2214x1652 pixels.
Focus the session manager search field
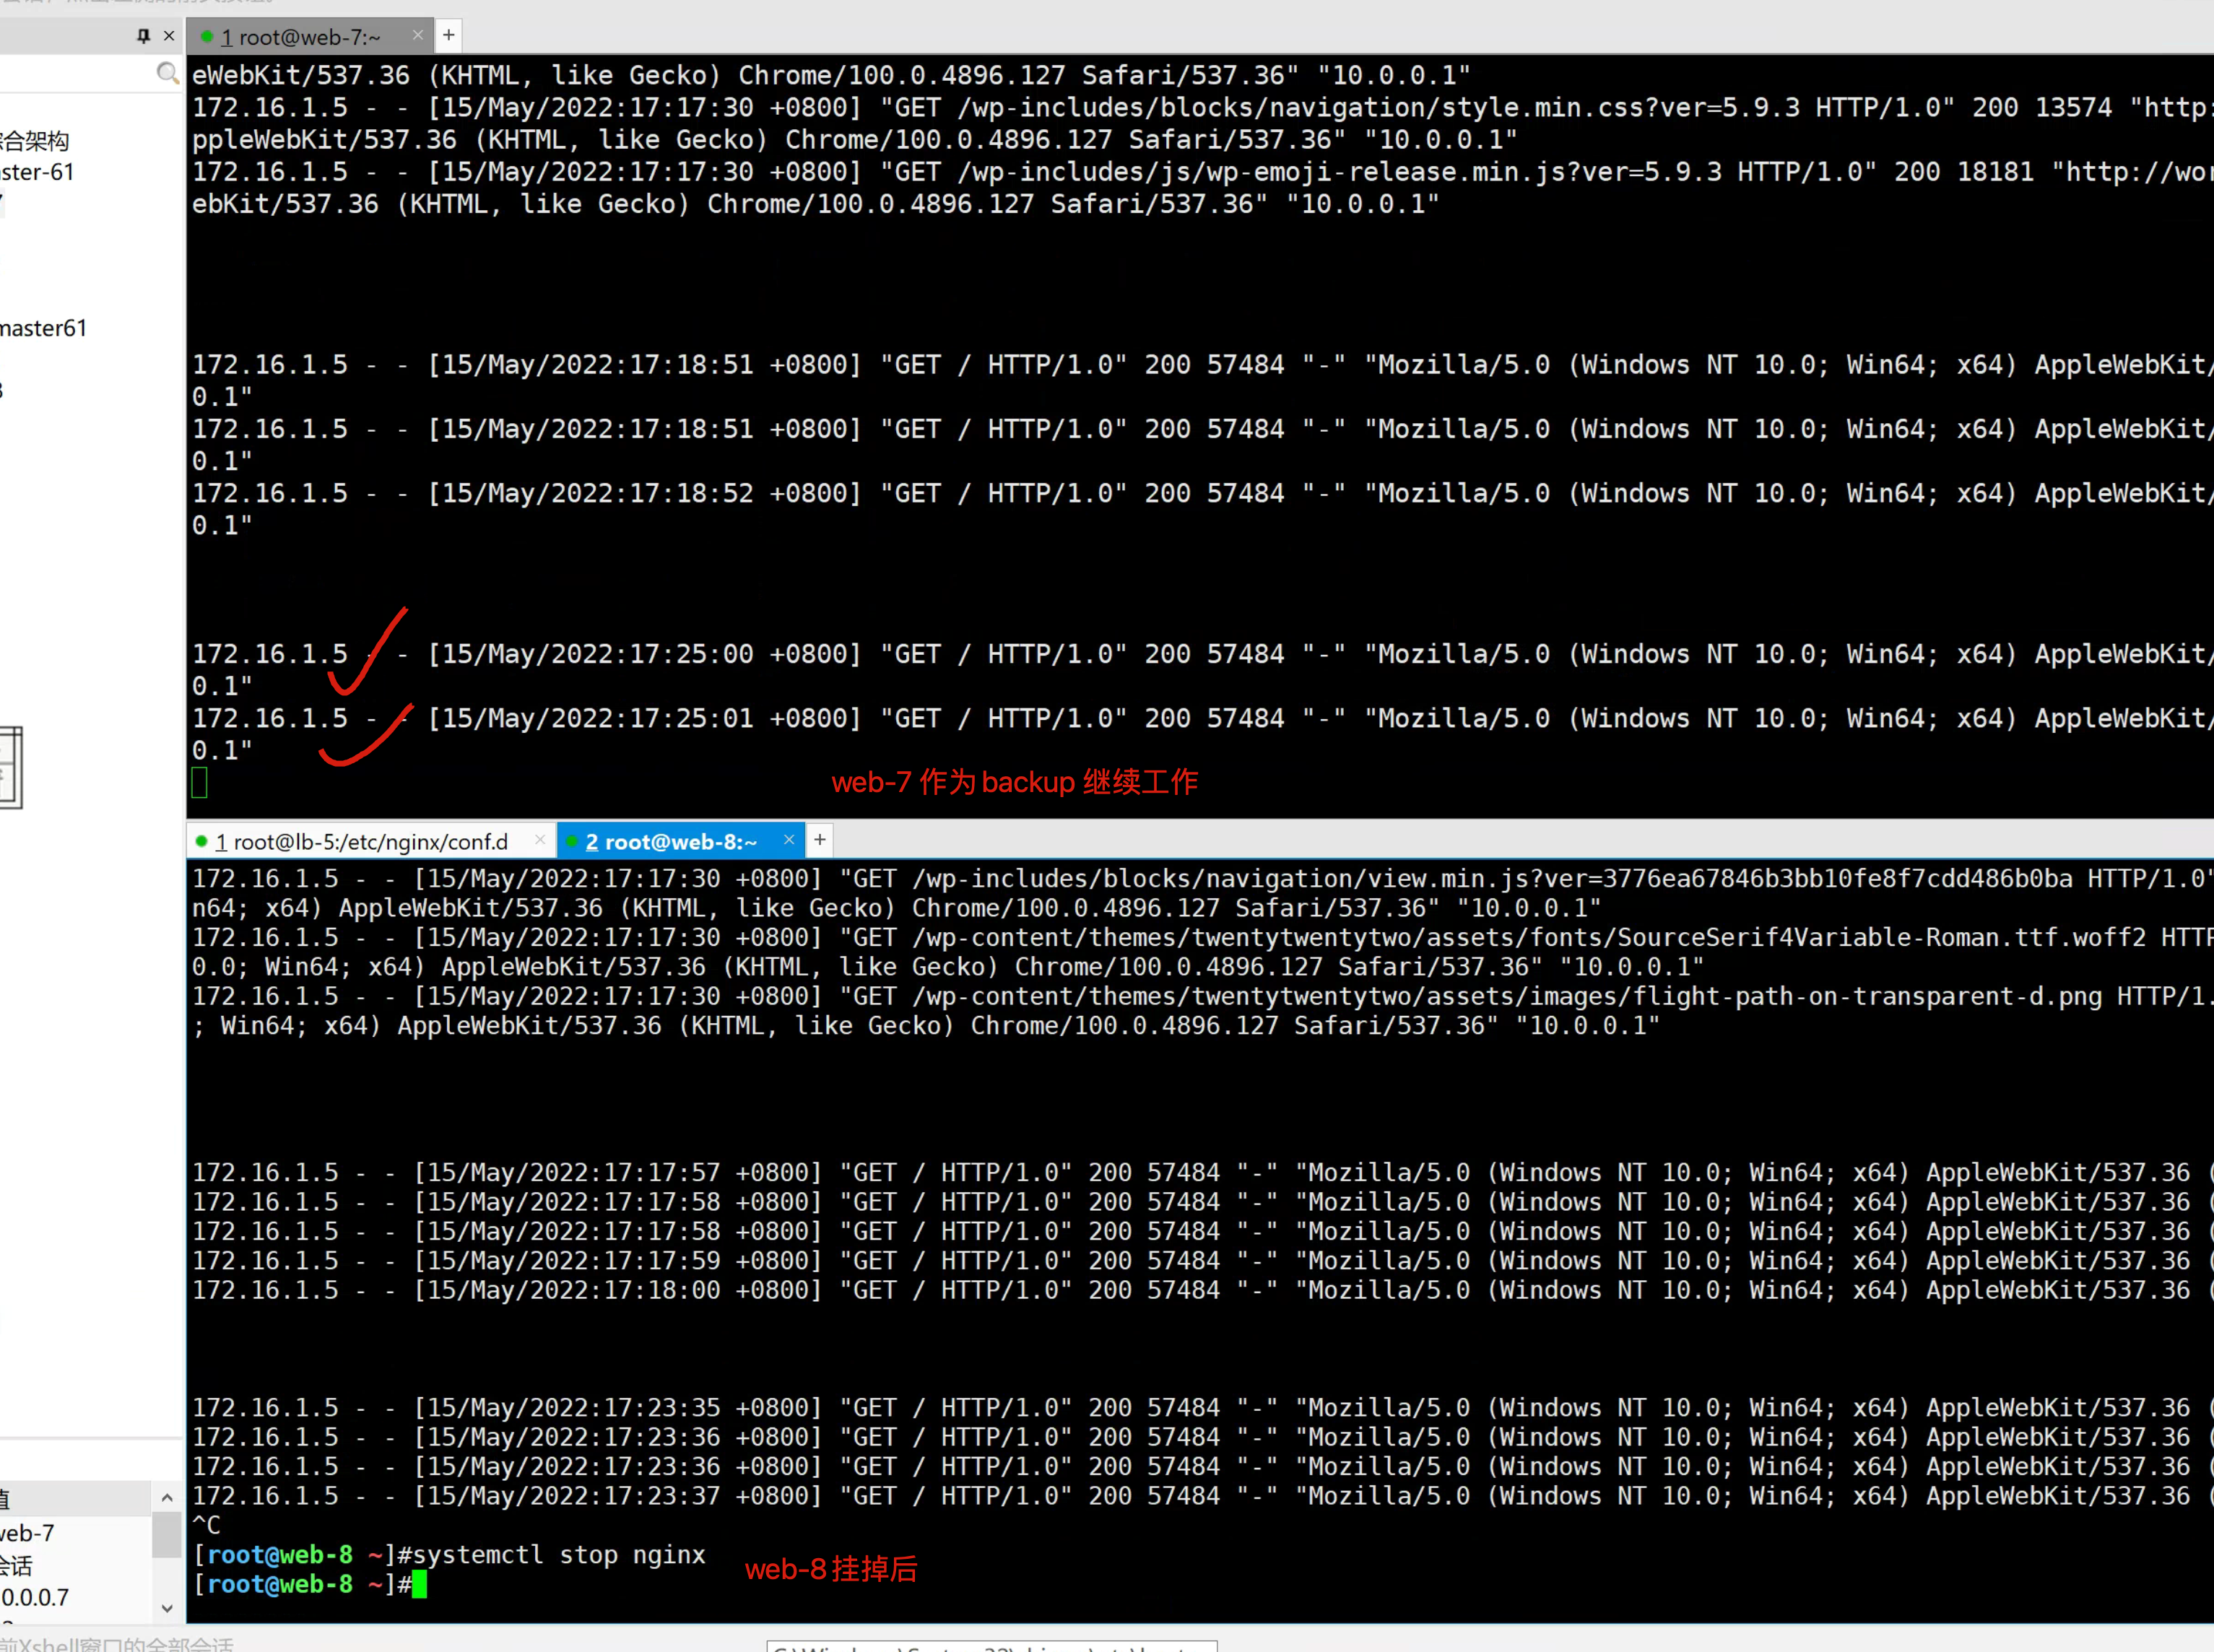(75, 73)
